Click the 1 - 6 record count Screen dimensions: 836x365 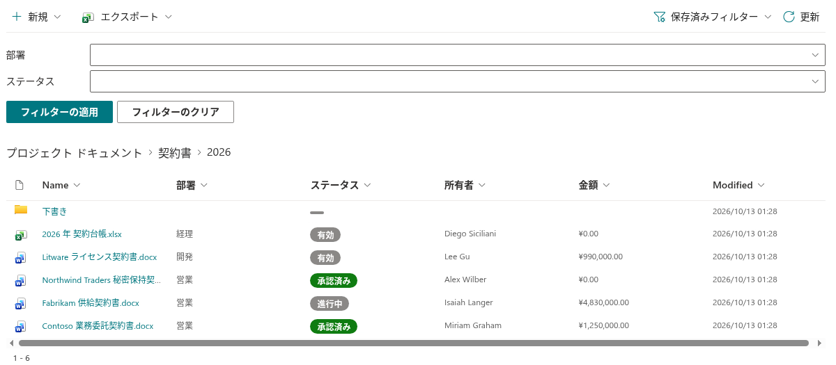(22, 358)
